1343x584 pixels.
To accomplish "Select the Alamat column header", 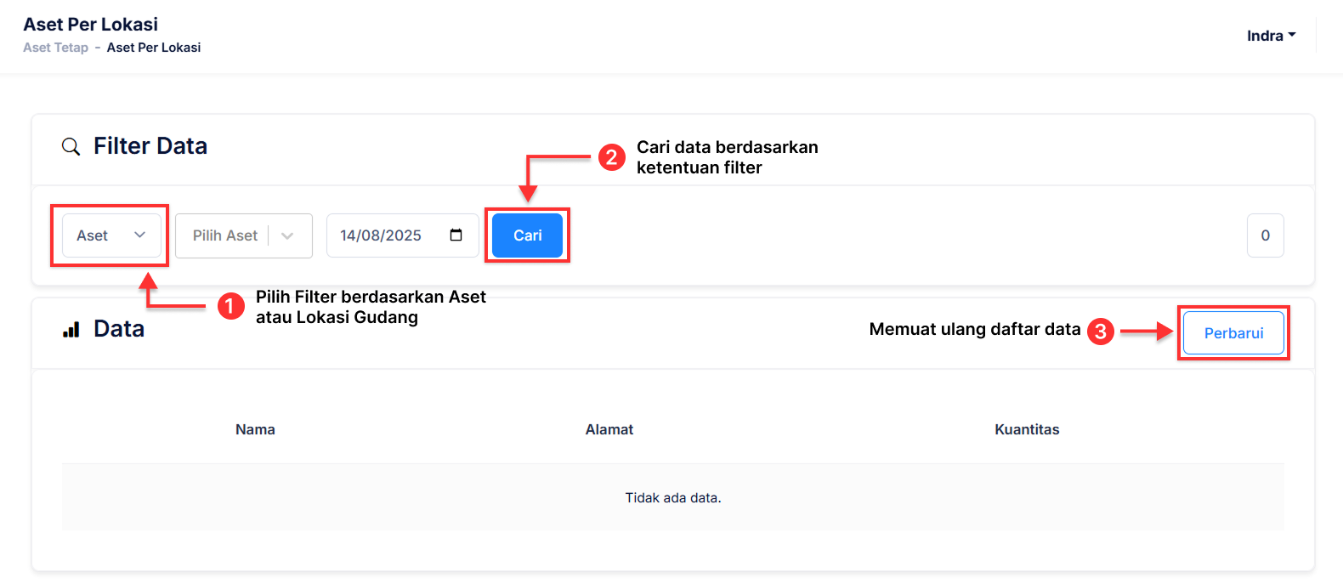I will (609, 429).
